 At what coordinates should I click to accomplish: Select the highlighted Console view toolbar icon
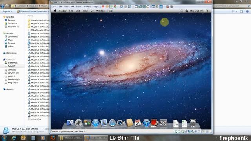tap(161, 7)
